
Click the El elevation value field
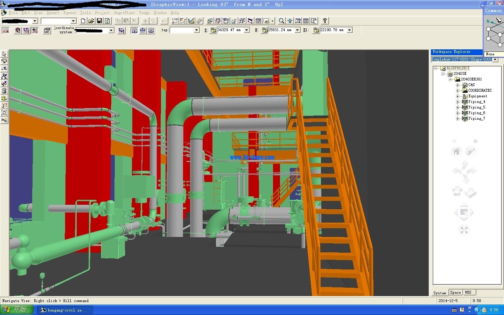point(333,30)
